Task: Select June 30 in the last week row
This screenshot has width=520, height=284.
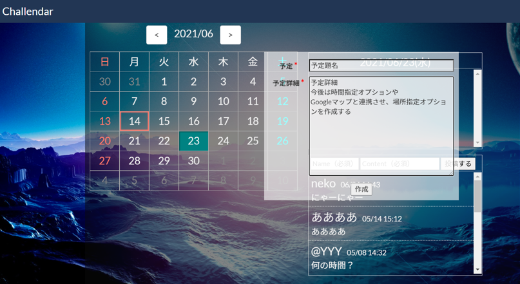Action: tap(194, 161)
